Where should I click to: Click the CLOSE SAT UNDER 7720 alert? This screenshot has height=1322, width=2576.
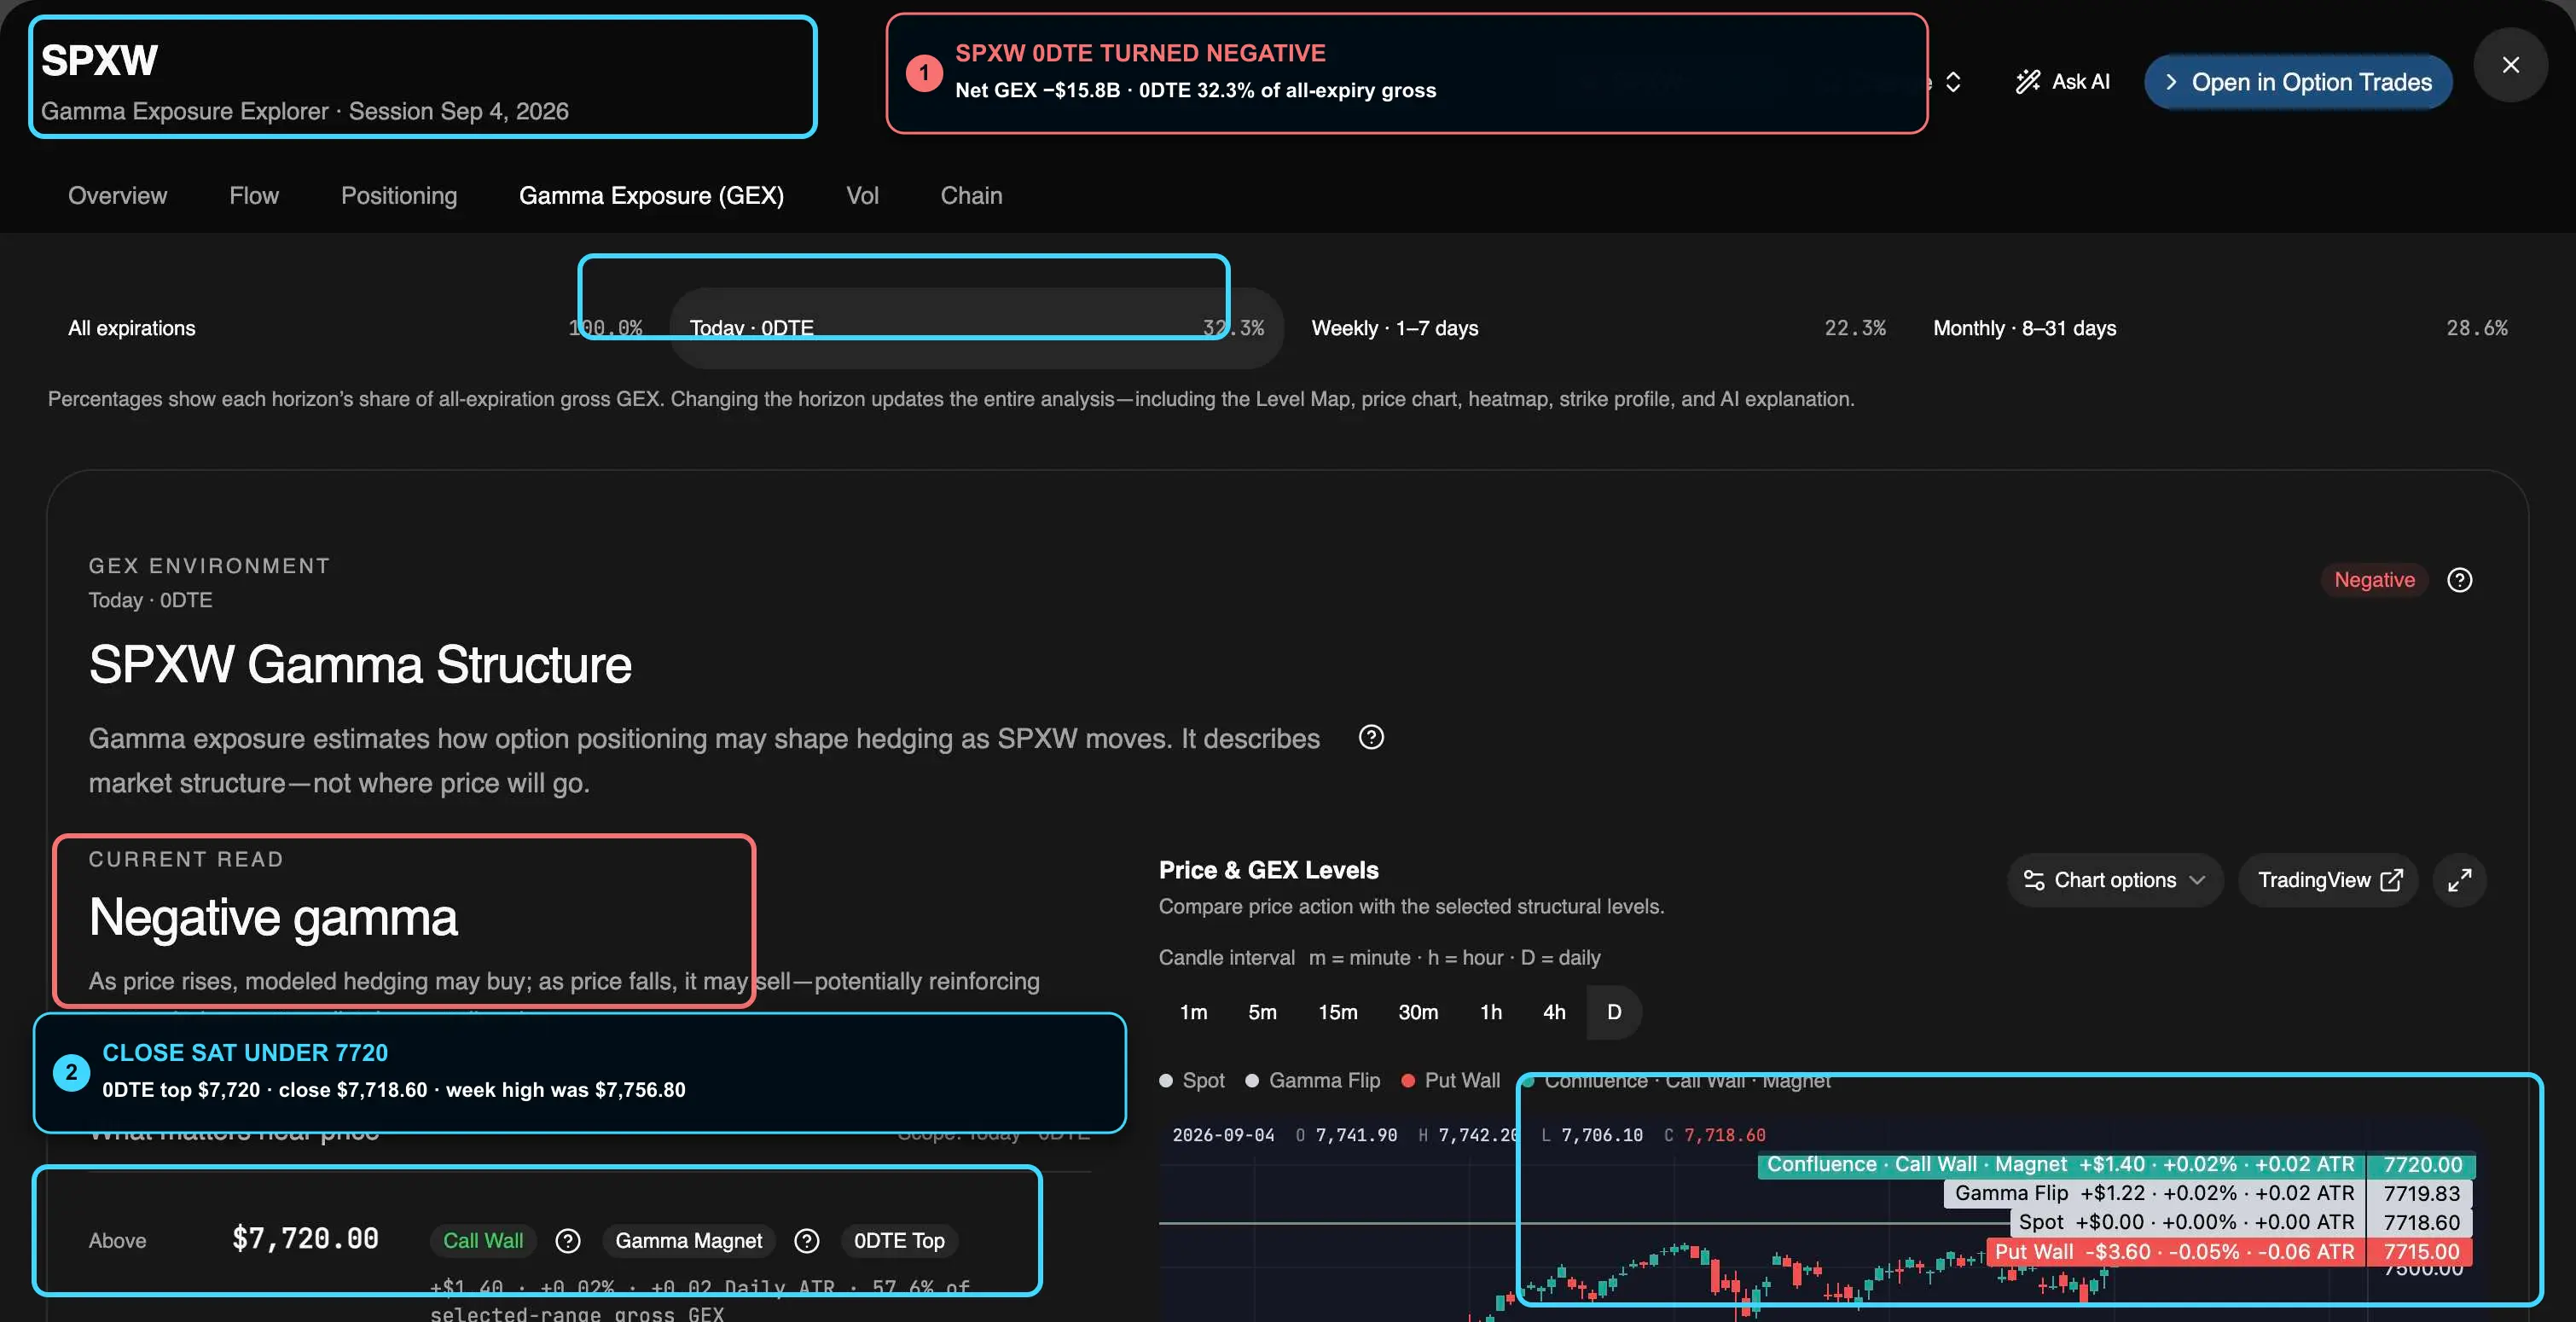click(579, 1072)
